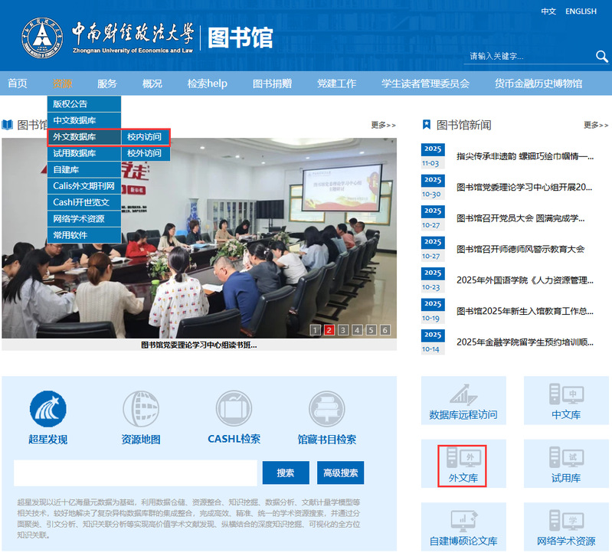Select 校内访问 under 外文数据库
Viewport: 612px width, 556px height.
pyautogui.click(x=145, y=137)
